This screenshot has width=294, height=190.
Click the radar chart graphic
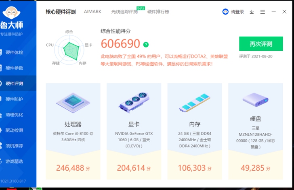69,51
